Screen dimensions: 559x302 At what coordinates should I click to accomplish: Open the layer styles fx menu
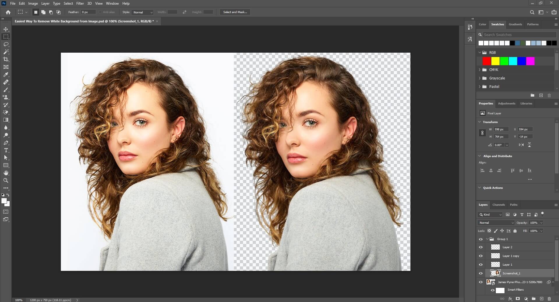coord(510,299)
